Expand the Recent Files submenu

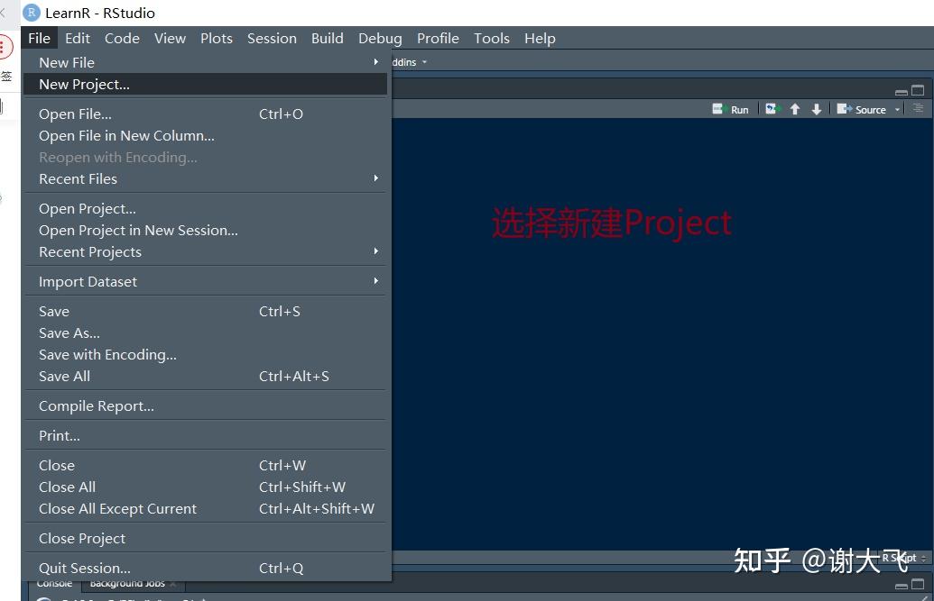click(x=205, y=179)
